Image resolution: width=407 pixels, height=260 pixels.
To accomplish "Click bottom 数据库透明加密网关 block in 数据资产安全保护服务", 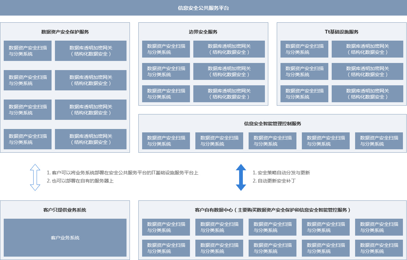I will [x=91, y=139].
